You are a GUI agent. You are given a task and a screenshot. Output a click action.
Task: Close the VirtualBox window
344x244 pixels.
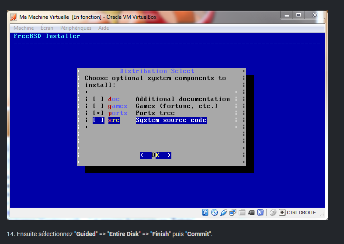(315, 15)
